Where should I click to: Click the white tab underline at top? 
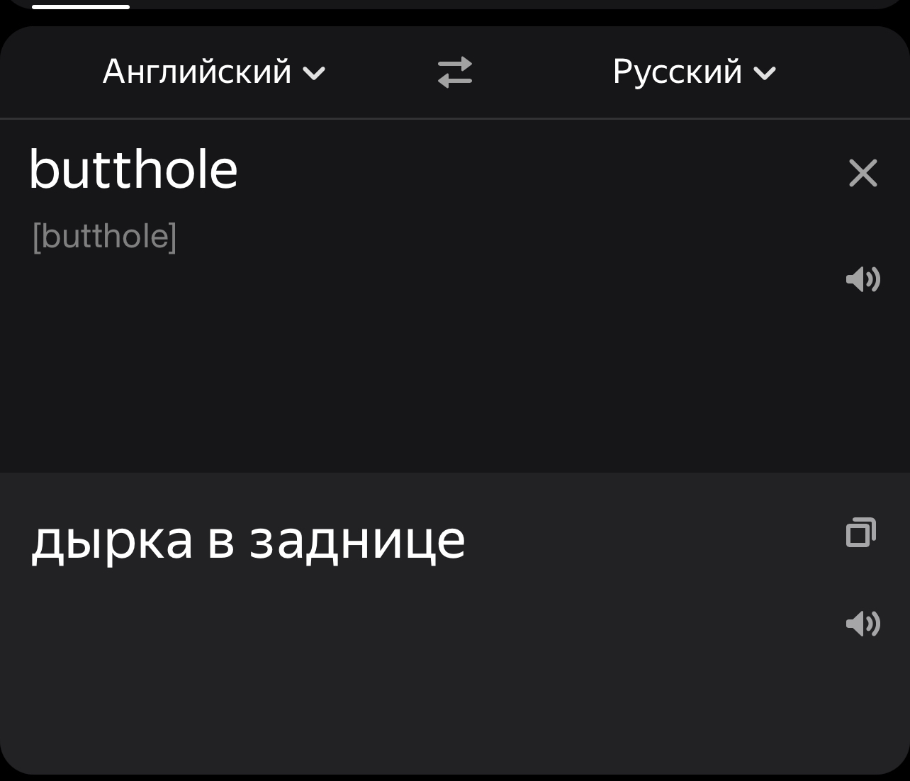pyautogui.click(x=81, y=7)
